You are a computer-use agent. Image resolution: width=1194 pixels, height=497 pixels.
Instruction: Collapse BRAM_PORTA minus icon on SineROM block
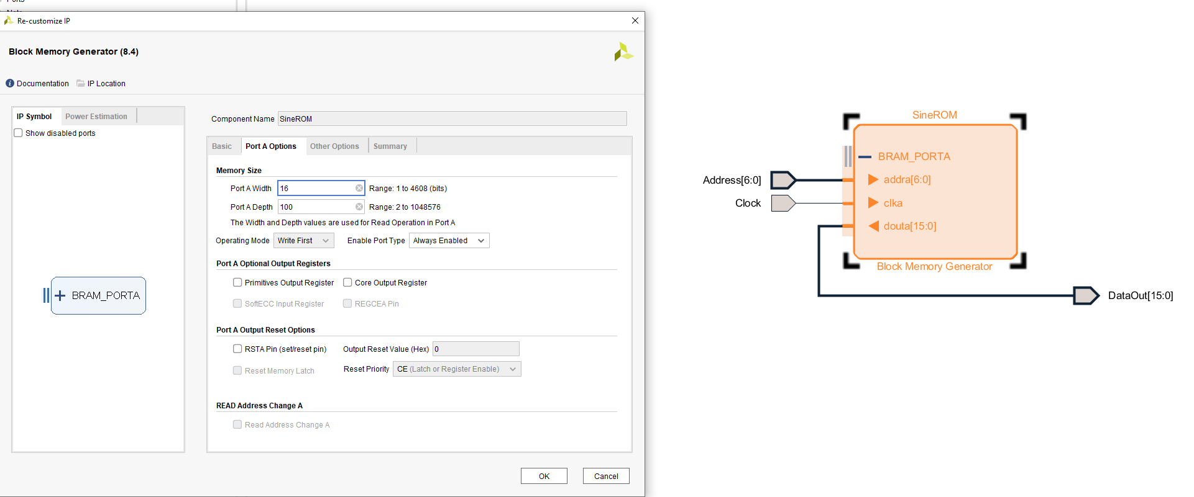[x=865, y=157]
